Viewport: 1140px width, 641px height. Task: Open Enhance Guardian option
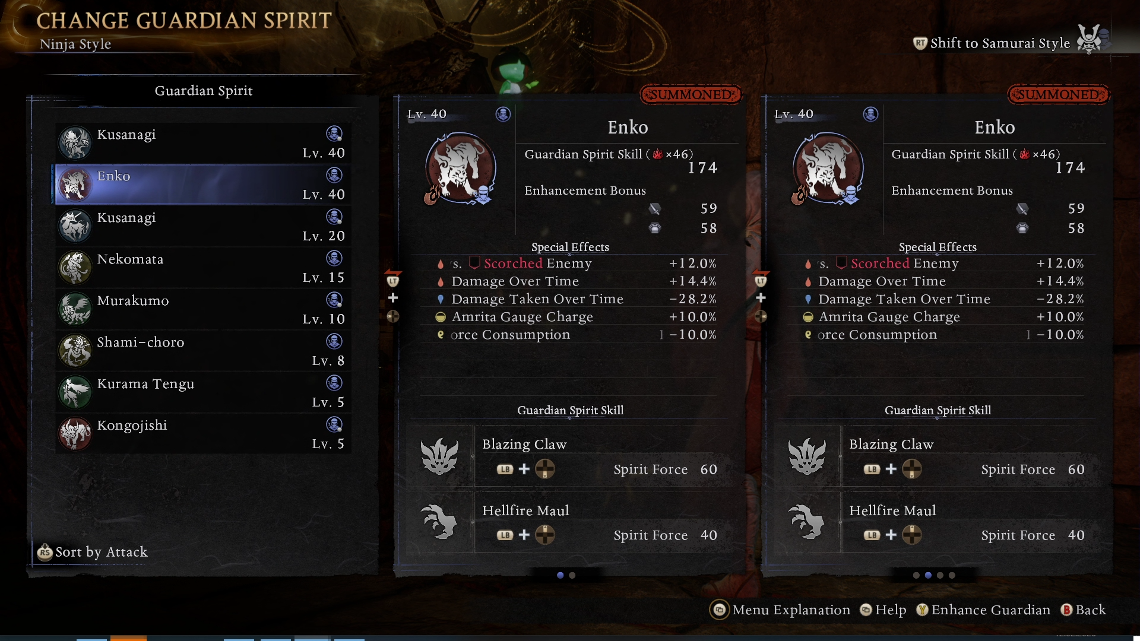click(x=983, y=610)
